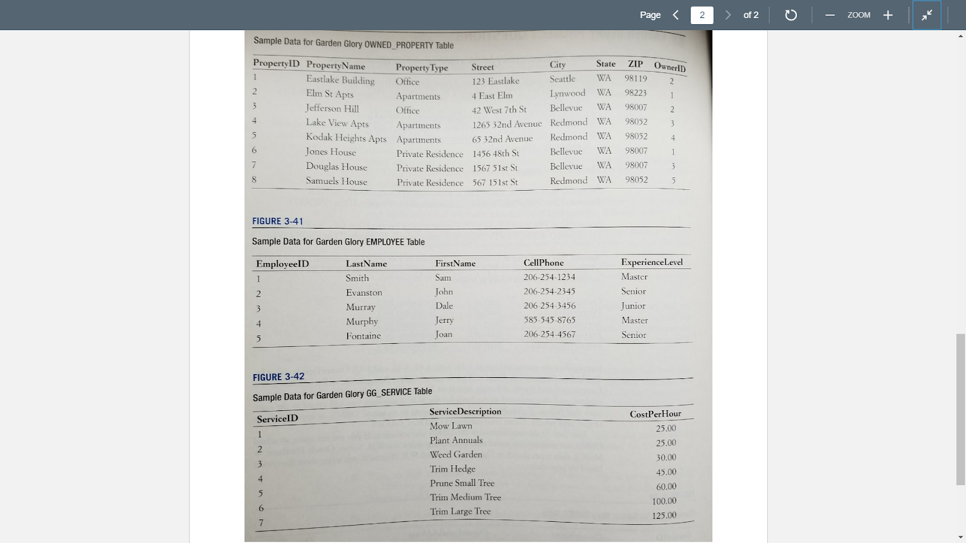Click the '1265 32nd Avenue' street cell

coord(507,124)
